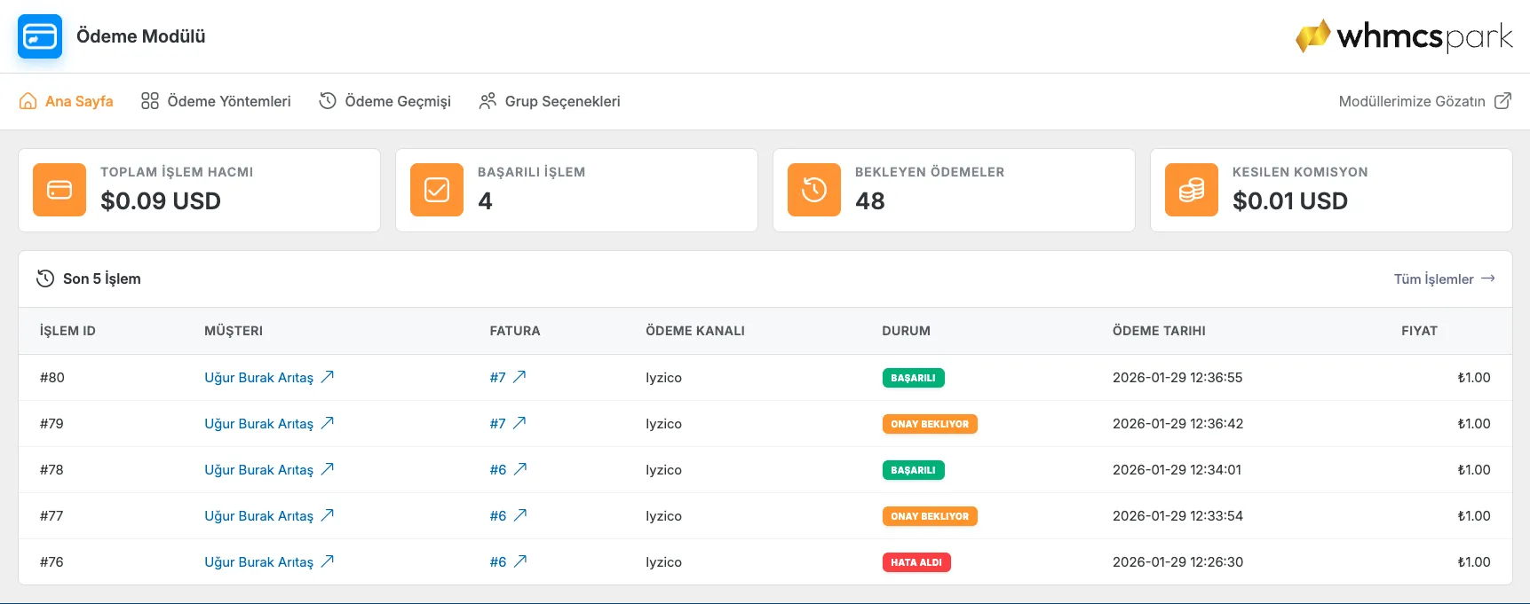Viewport: 1530px width, 604px height.
Task: Click invoice arrow icon in row #78
Action: click(521, 469)
